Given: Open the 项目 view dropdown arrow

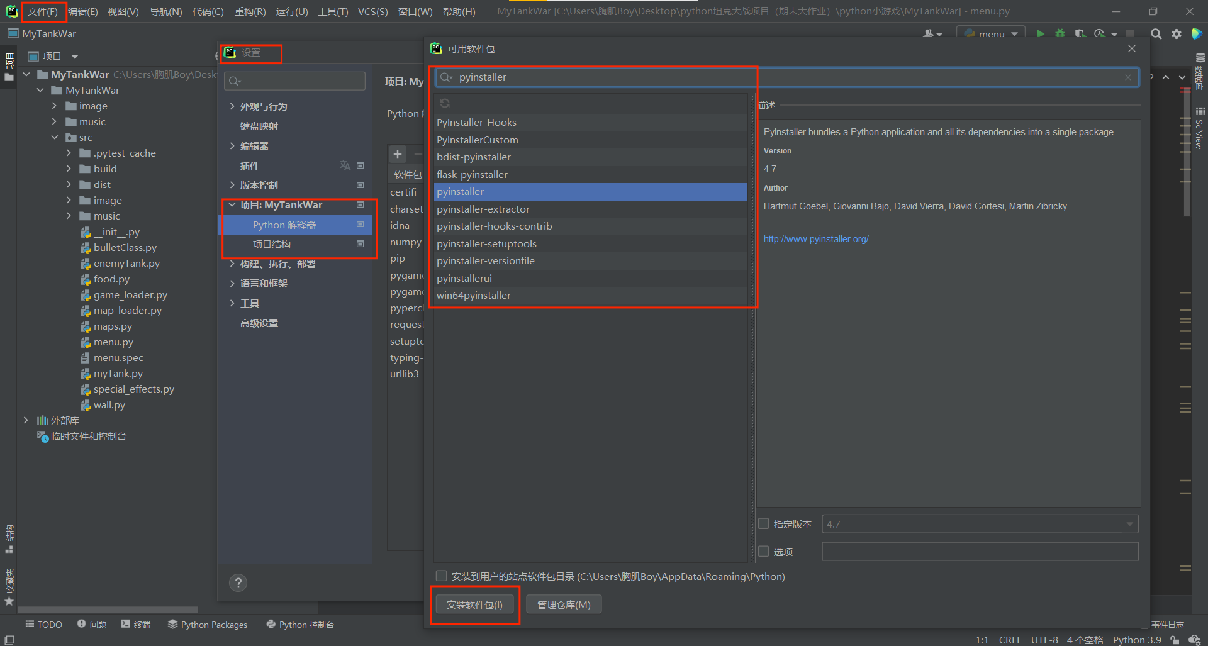Looking at the screenshot, I should [74, 57].
